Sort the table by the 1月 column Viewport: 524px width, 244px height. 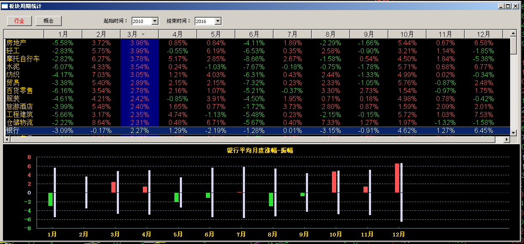pyautogui.click(x=63, y=34)
